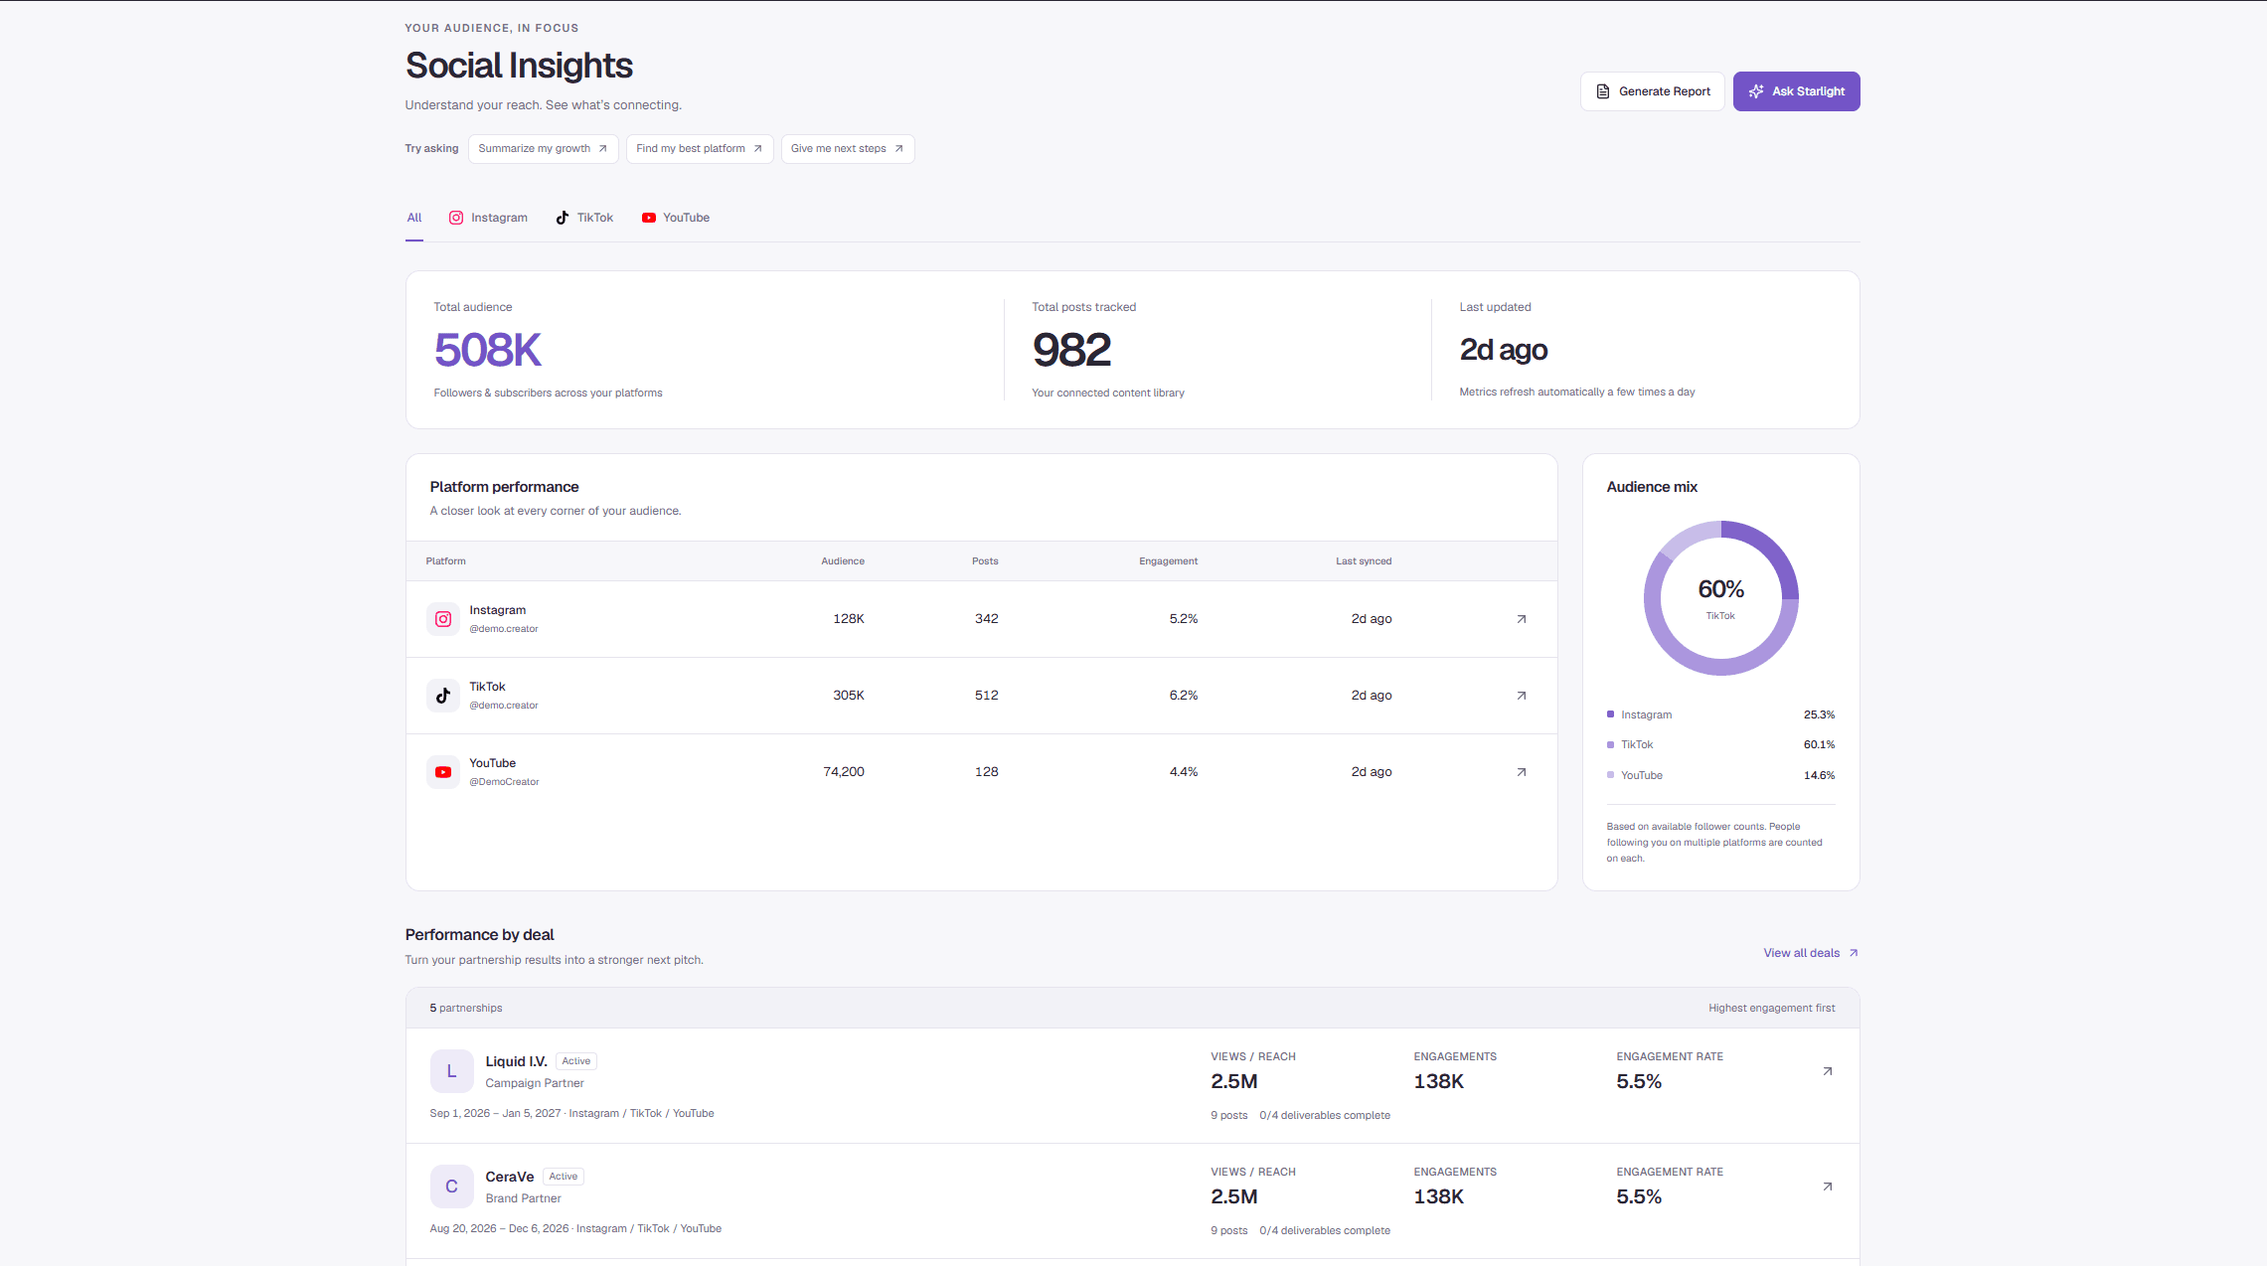Click the TikTok platform icon in table
The image size is (2267, 1266).
443,696
